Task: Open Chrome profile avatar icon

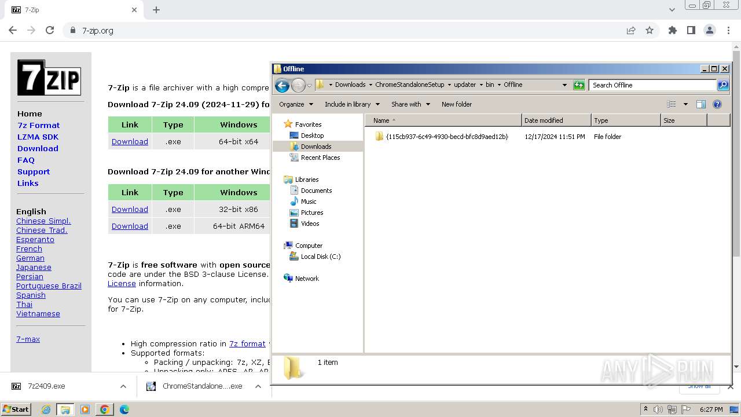Action: coord(710,30)
